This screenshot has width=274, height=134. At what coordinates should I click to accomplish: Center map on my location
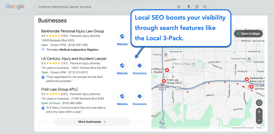pyautogui.click(x=259, y=103)
